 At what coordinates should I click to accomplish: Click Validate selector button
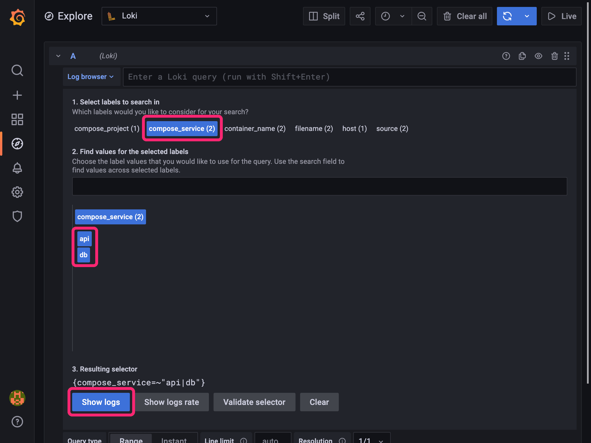point(254,402)
